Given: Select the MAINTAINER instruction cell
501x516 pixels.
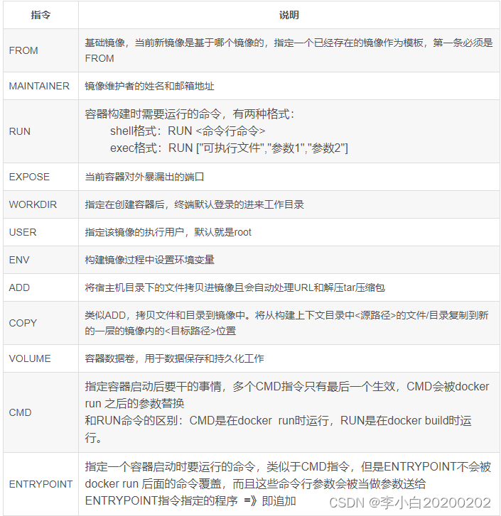Looking at the screenshot, I should (x=39, y=86).
